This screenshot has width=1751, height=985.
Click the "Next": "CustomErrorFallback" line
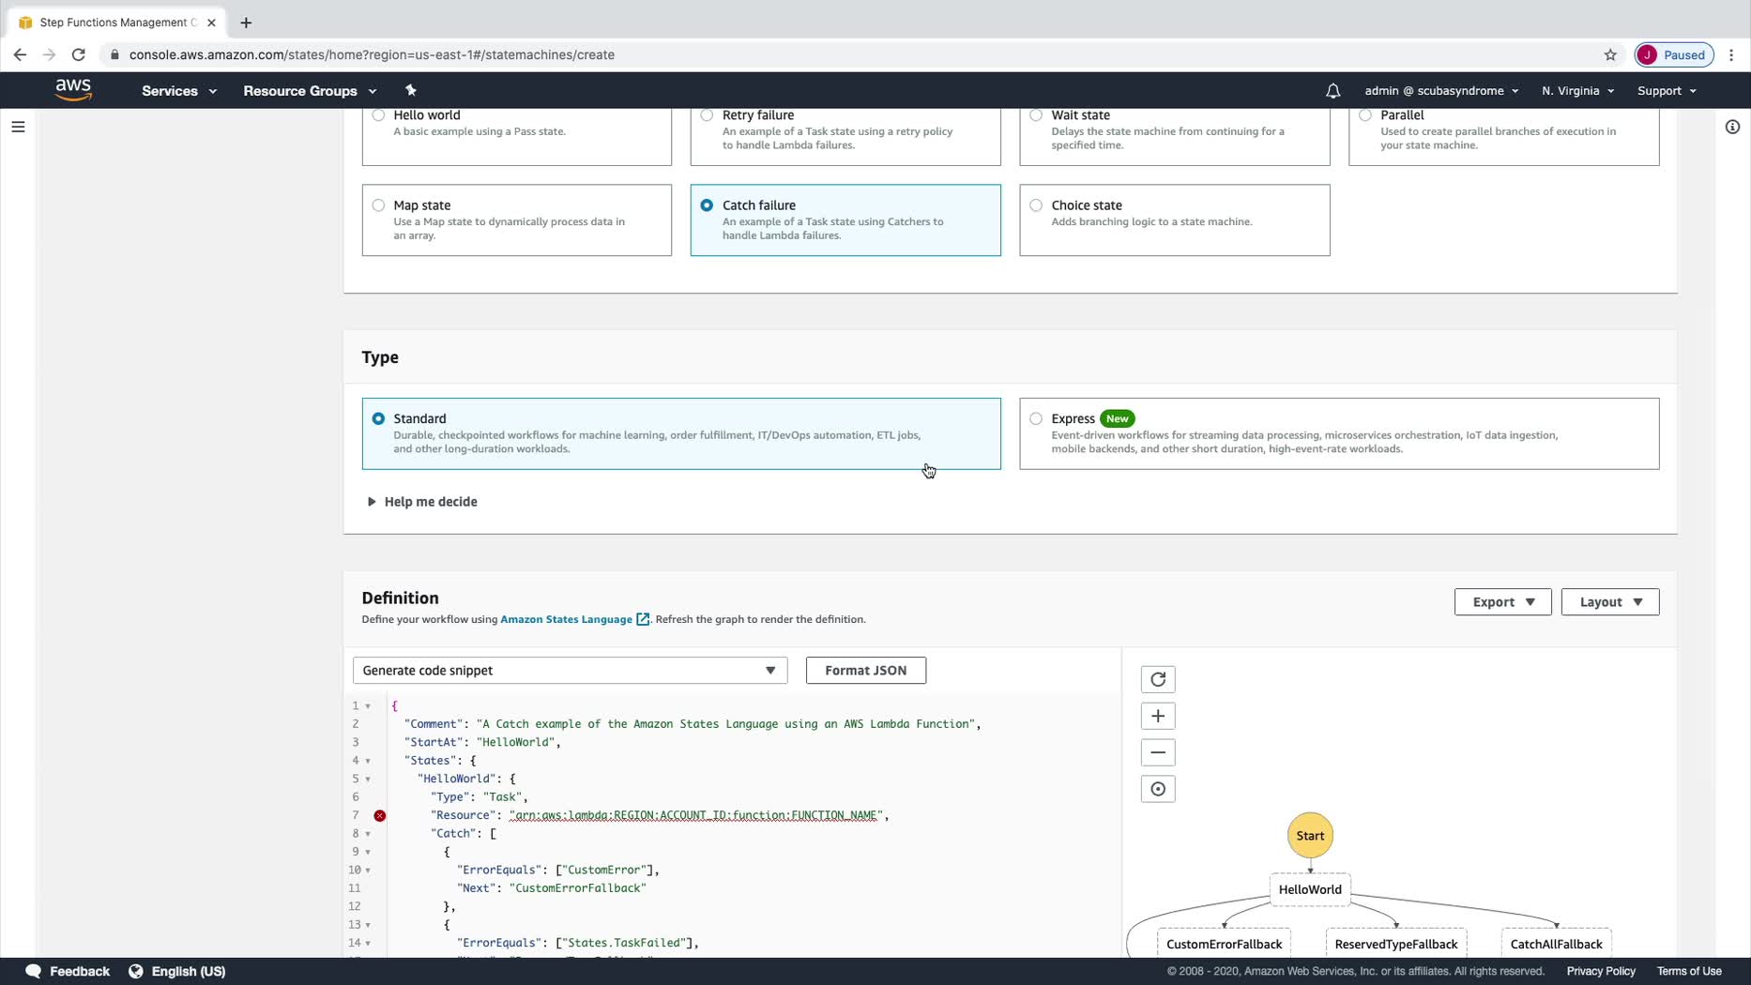(x=552, y=888)
